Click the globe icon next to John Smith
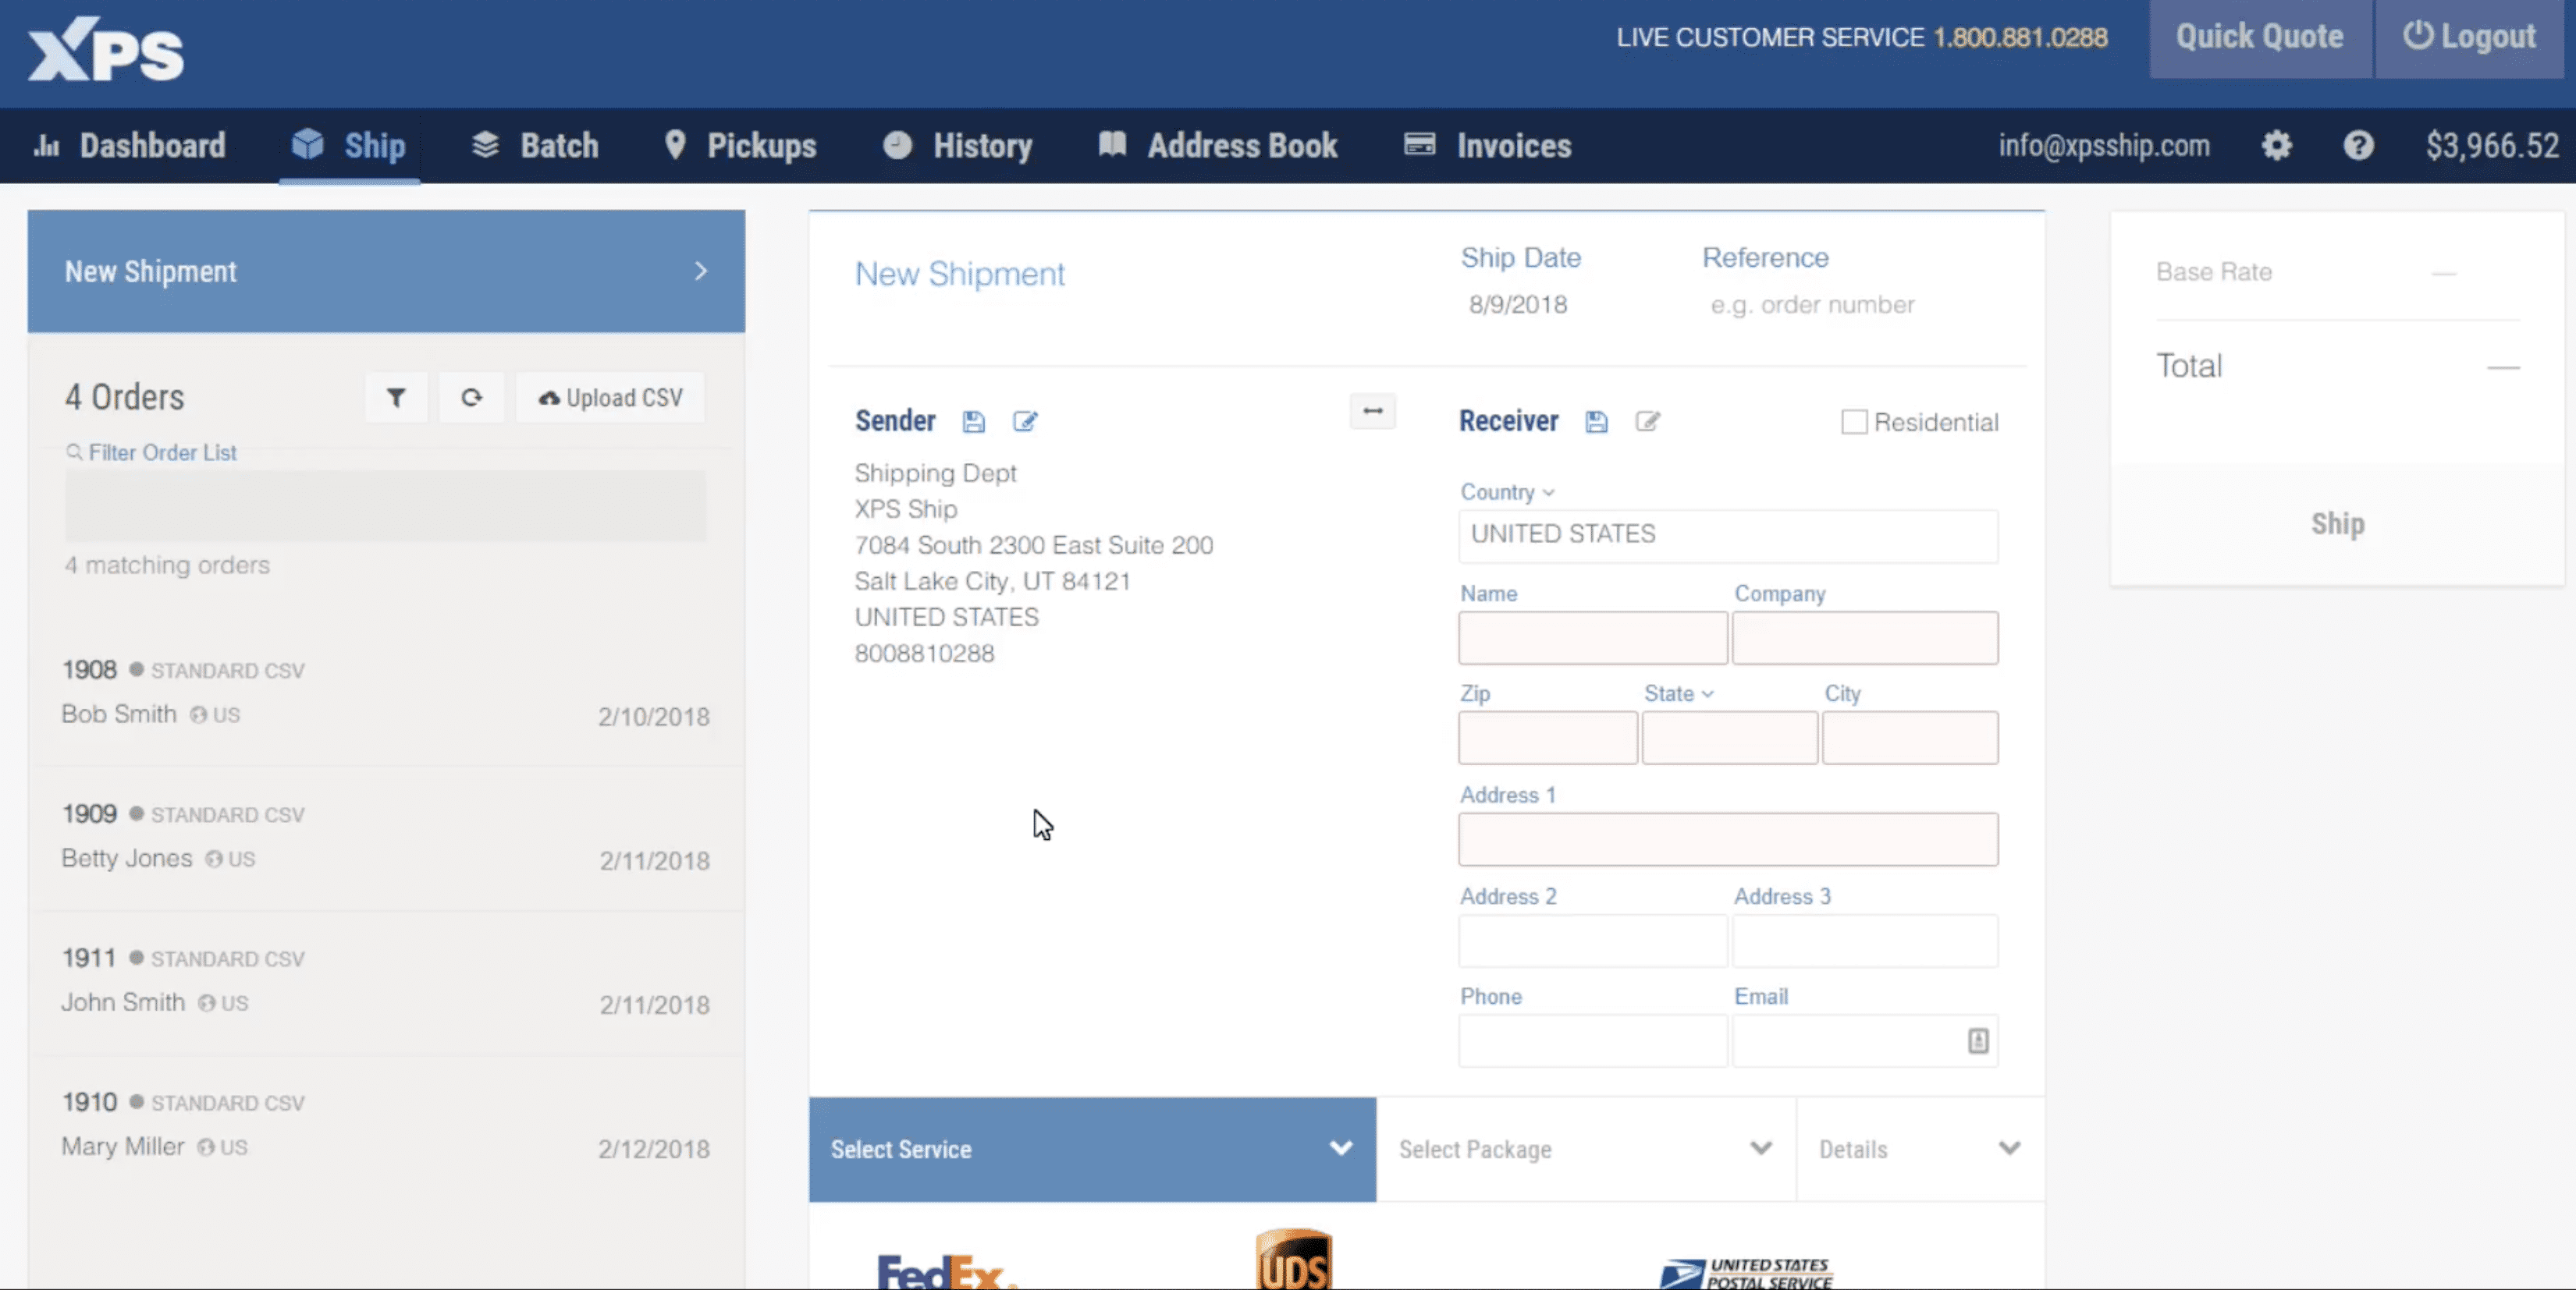Image resolution: width=2576 pixels, height=1290 pixels. coord(207,1003)
